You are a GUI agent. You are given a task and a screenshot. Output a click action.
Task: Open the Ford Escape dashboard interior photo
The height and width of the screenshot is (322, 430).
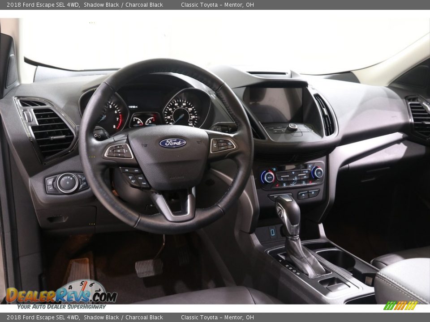tap(215, 161)
